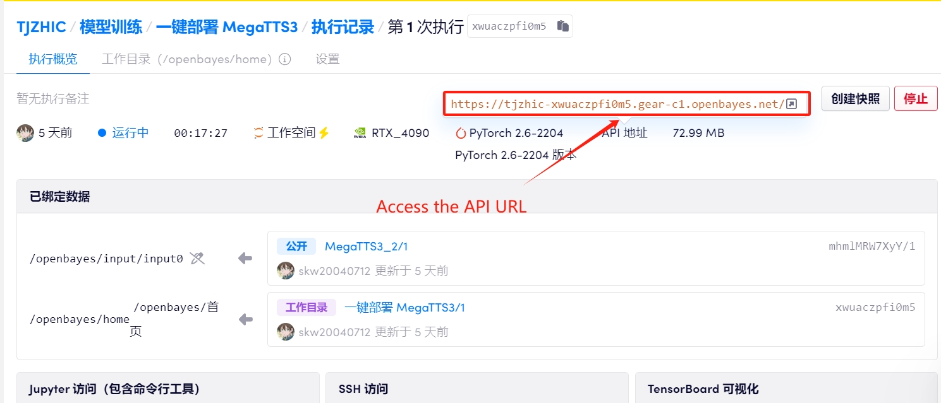Open the tjzhic-xwuaczpfi0m5 API URL link
Screen dimensions: 941x403
[x=617, y=104]
